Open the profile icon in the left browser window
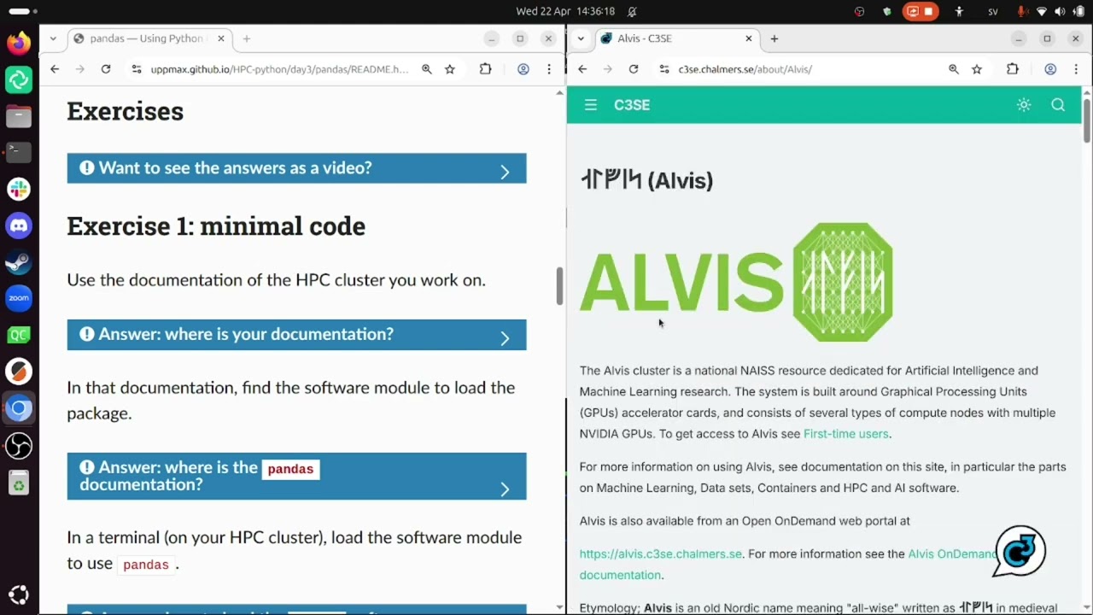This screenshot has height=615, width=1093. click(523, 69)
